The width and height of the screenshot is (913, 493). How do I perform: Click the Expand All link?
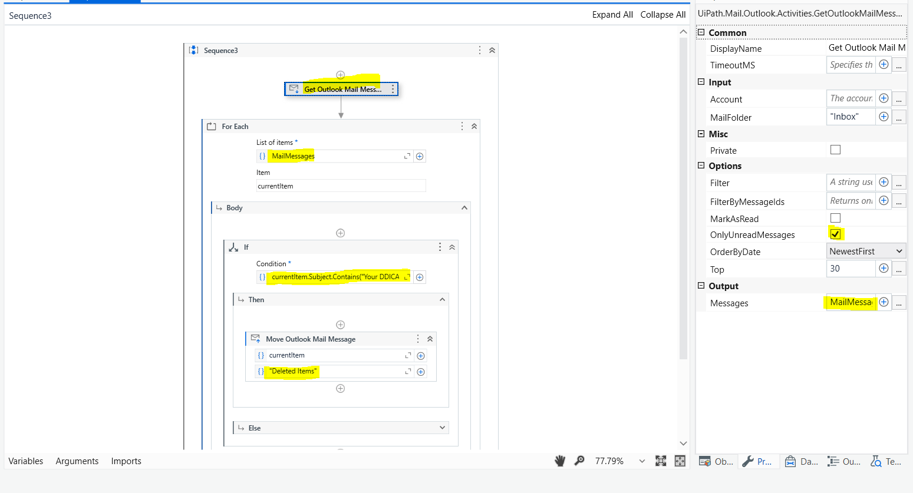click(612, 14)
